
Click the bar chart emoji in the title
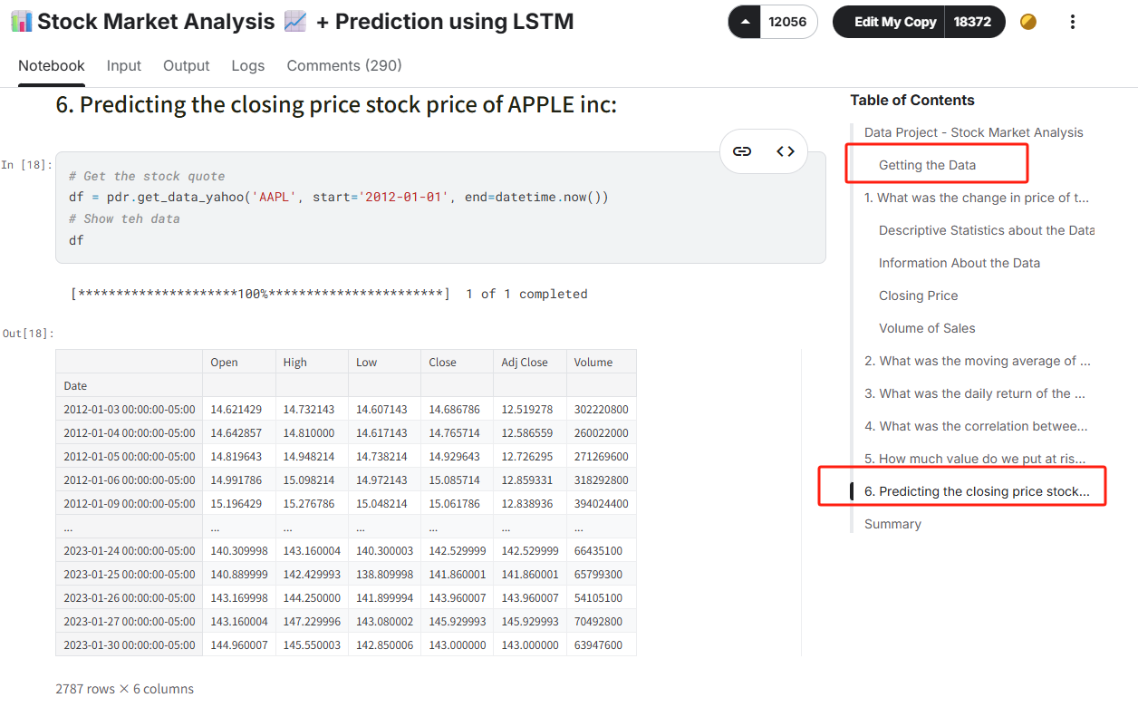[21, 22]
